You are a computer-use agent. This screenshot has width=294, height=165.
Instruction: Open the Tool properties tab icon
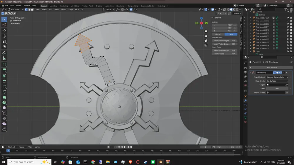pyautogui.click(x=245, y=63)
